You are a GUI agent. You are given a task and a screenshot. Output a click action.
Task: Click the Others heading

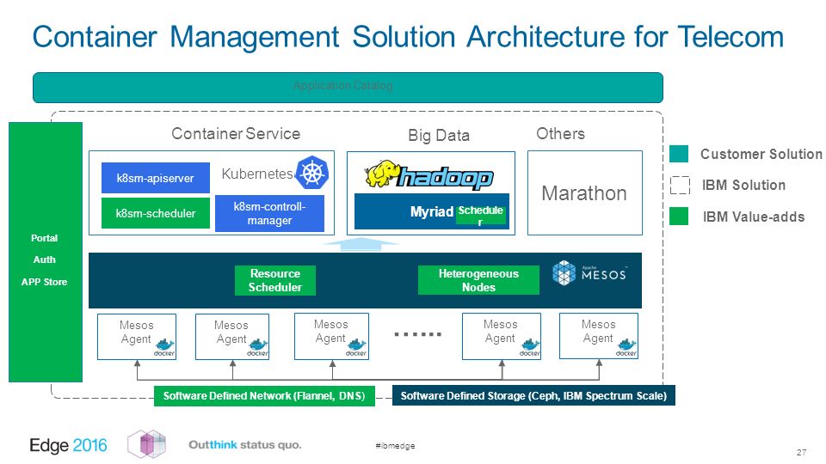tap(560, 134)
